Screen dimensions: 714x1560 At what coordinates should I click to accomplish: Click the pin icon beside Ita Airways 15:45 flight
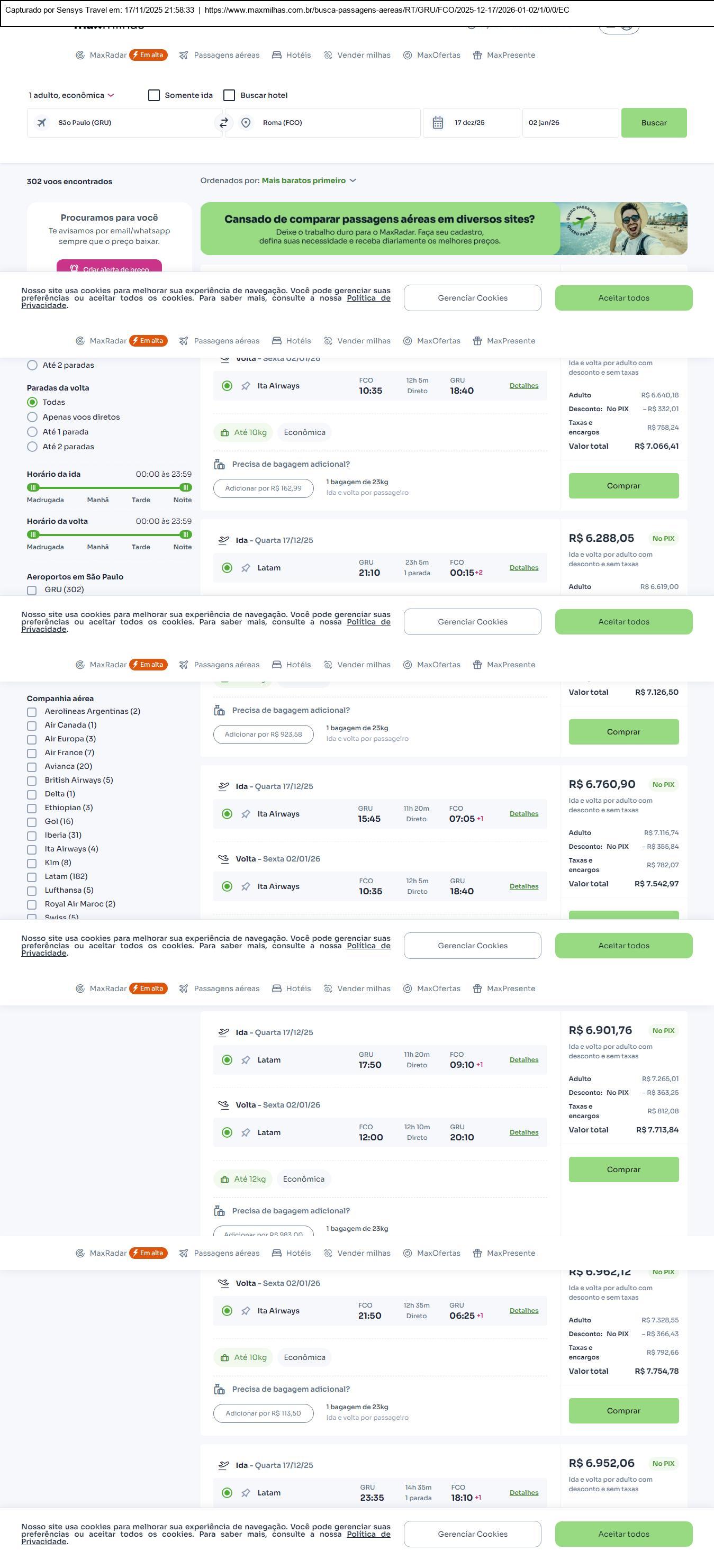pos(245,814)
